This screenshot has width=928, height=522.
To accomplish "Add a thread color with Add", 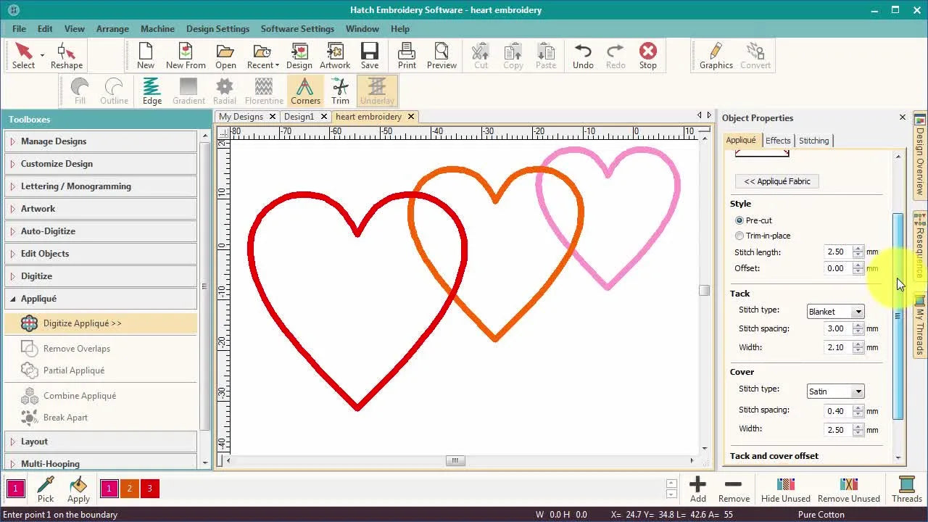I will [698, 489].
